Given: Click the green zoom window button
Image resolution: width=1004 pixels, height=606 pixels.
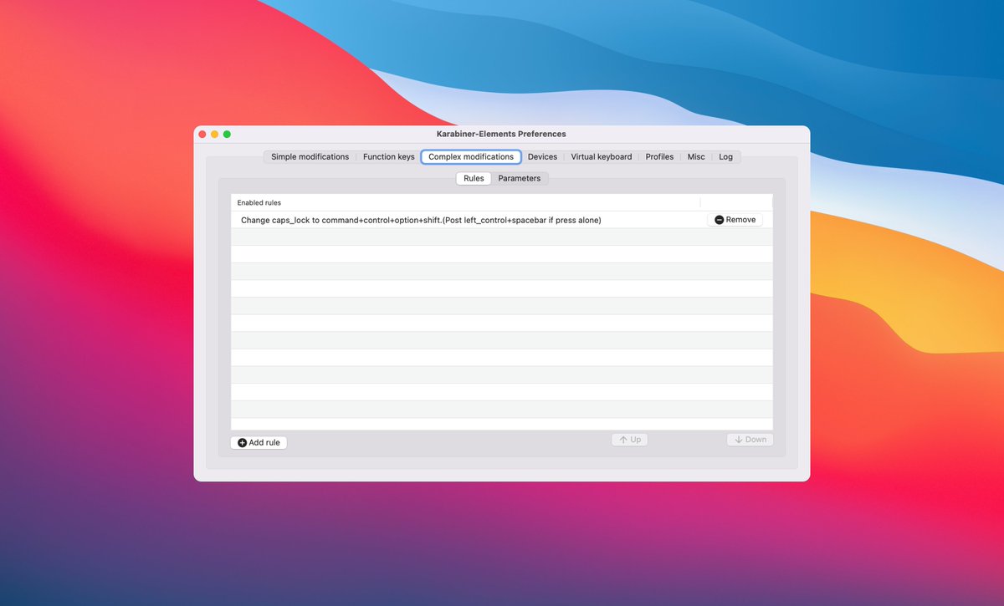Looking at the screenshot, I should click(x=226, y=134).
